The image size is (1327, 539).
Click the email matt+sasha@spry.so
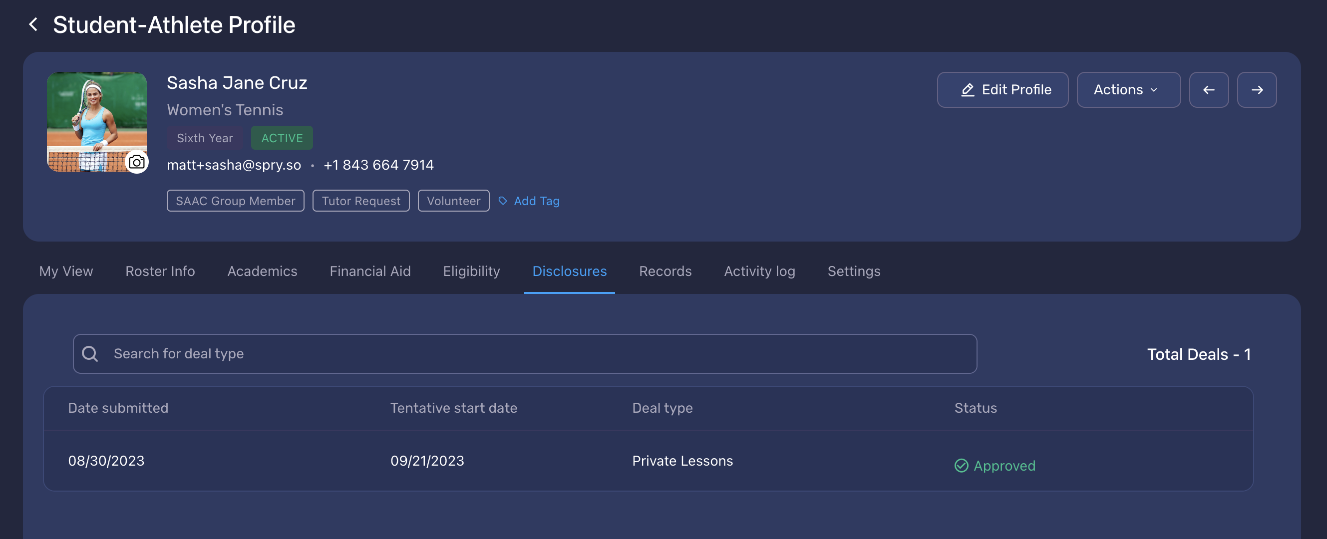click(x=234, y=165)
